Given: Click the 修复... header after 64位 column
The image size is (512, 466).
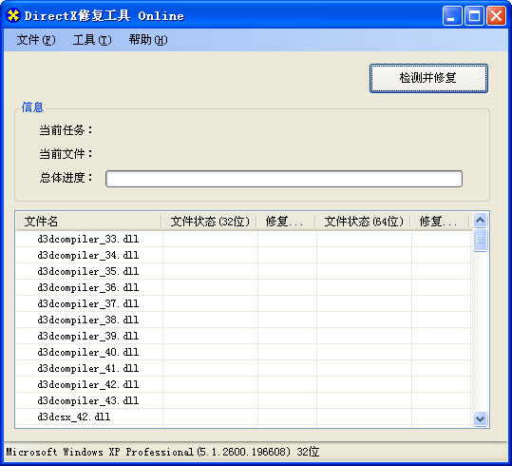Looking at the screenshot, I should [440, 222].
